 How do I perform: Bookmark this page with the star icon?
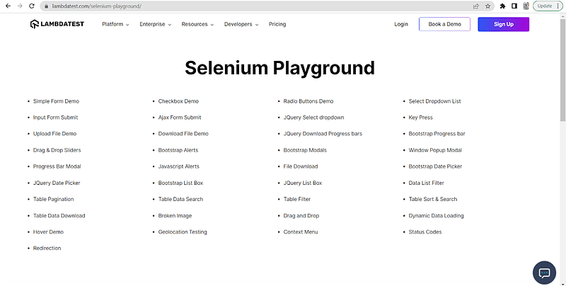click(487, 6)
